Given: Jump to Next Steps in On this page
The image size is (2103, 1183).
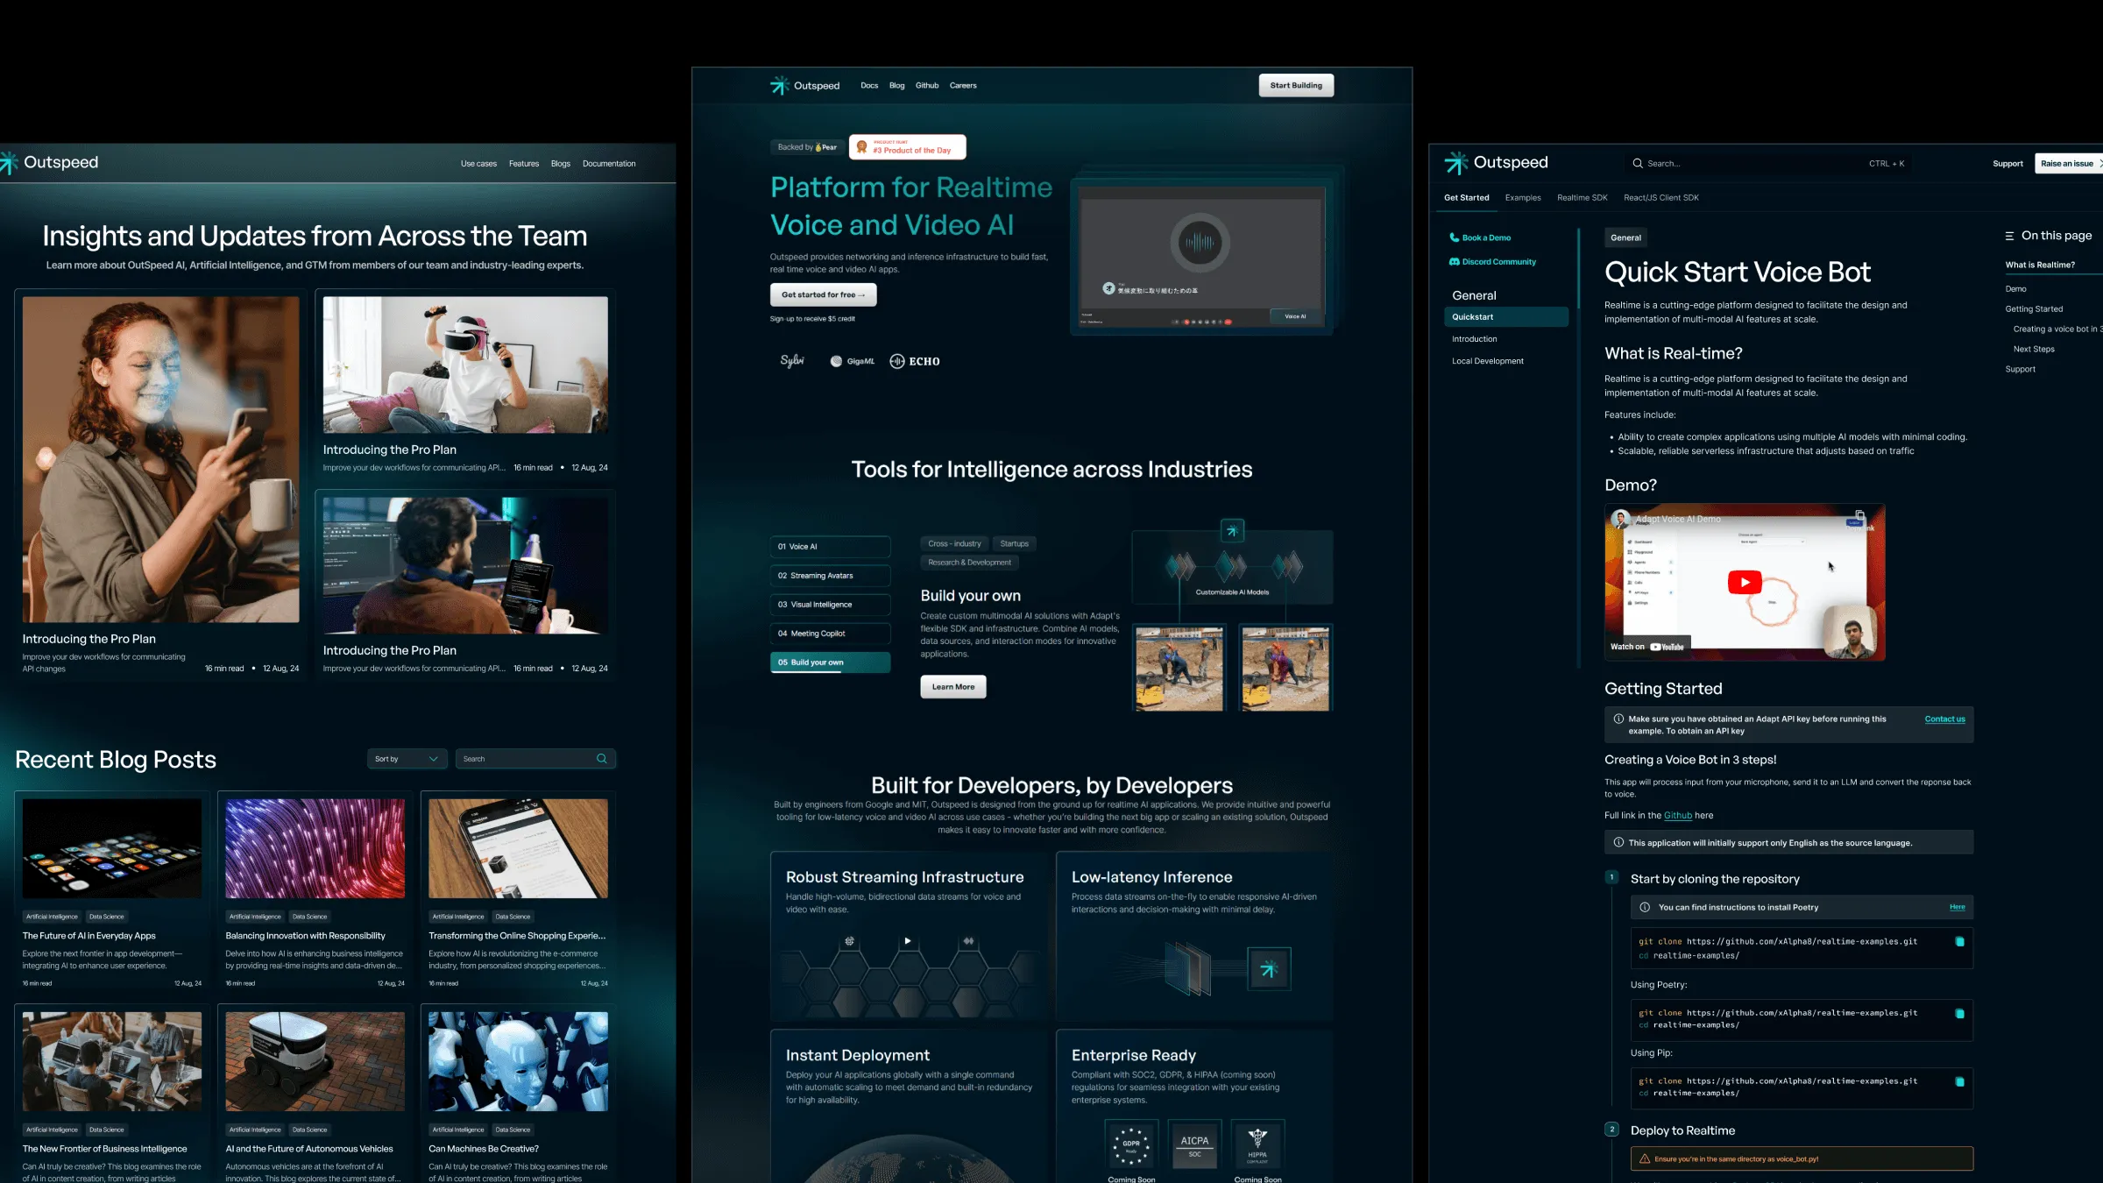Looking at the screenshot, I should tap(2033, 350).
